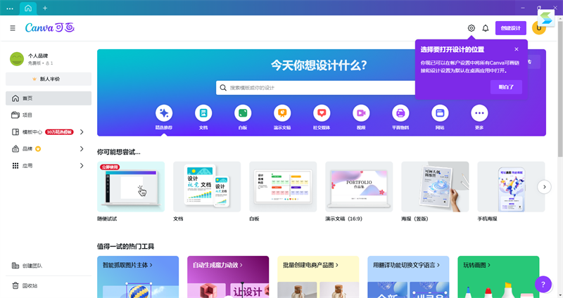563x298 pixels.
Task: Open the user avatar profile
Action: (538, 28)
